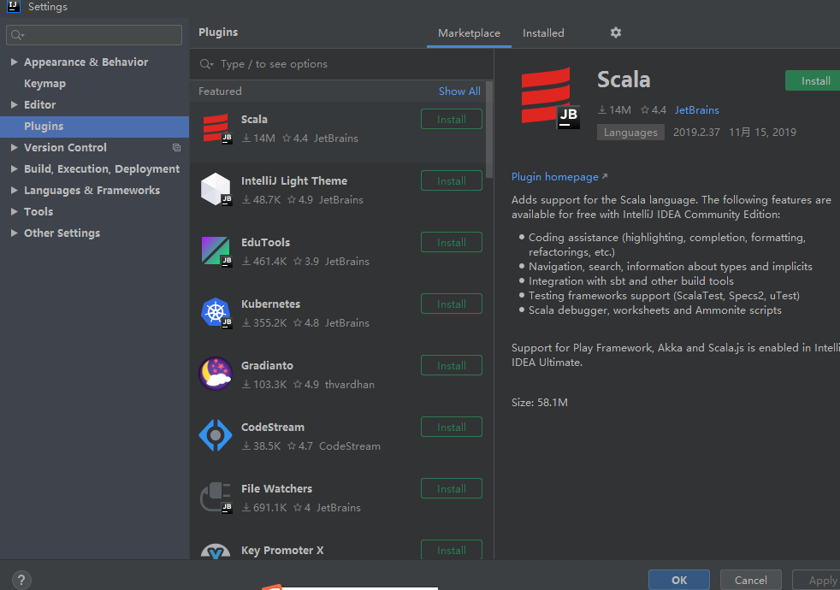Confirm settings with the OK button

point(678,580)
